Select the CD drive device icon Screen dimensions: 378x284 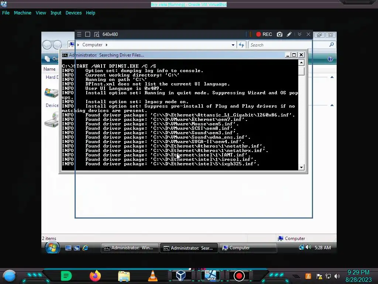coord(51,120)
